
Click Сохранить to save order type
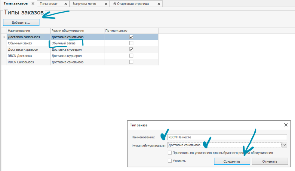232,161
